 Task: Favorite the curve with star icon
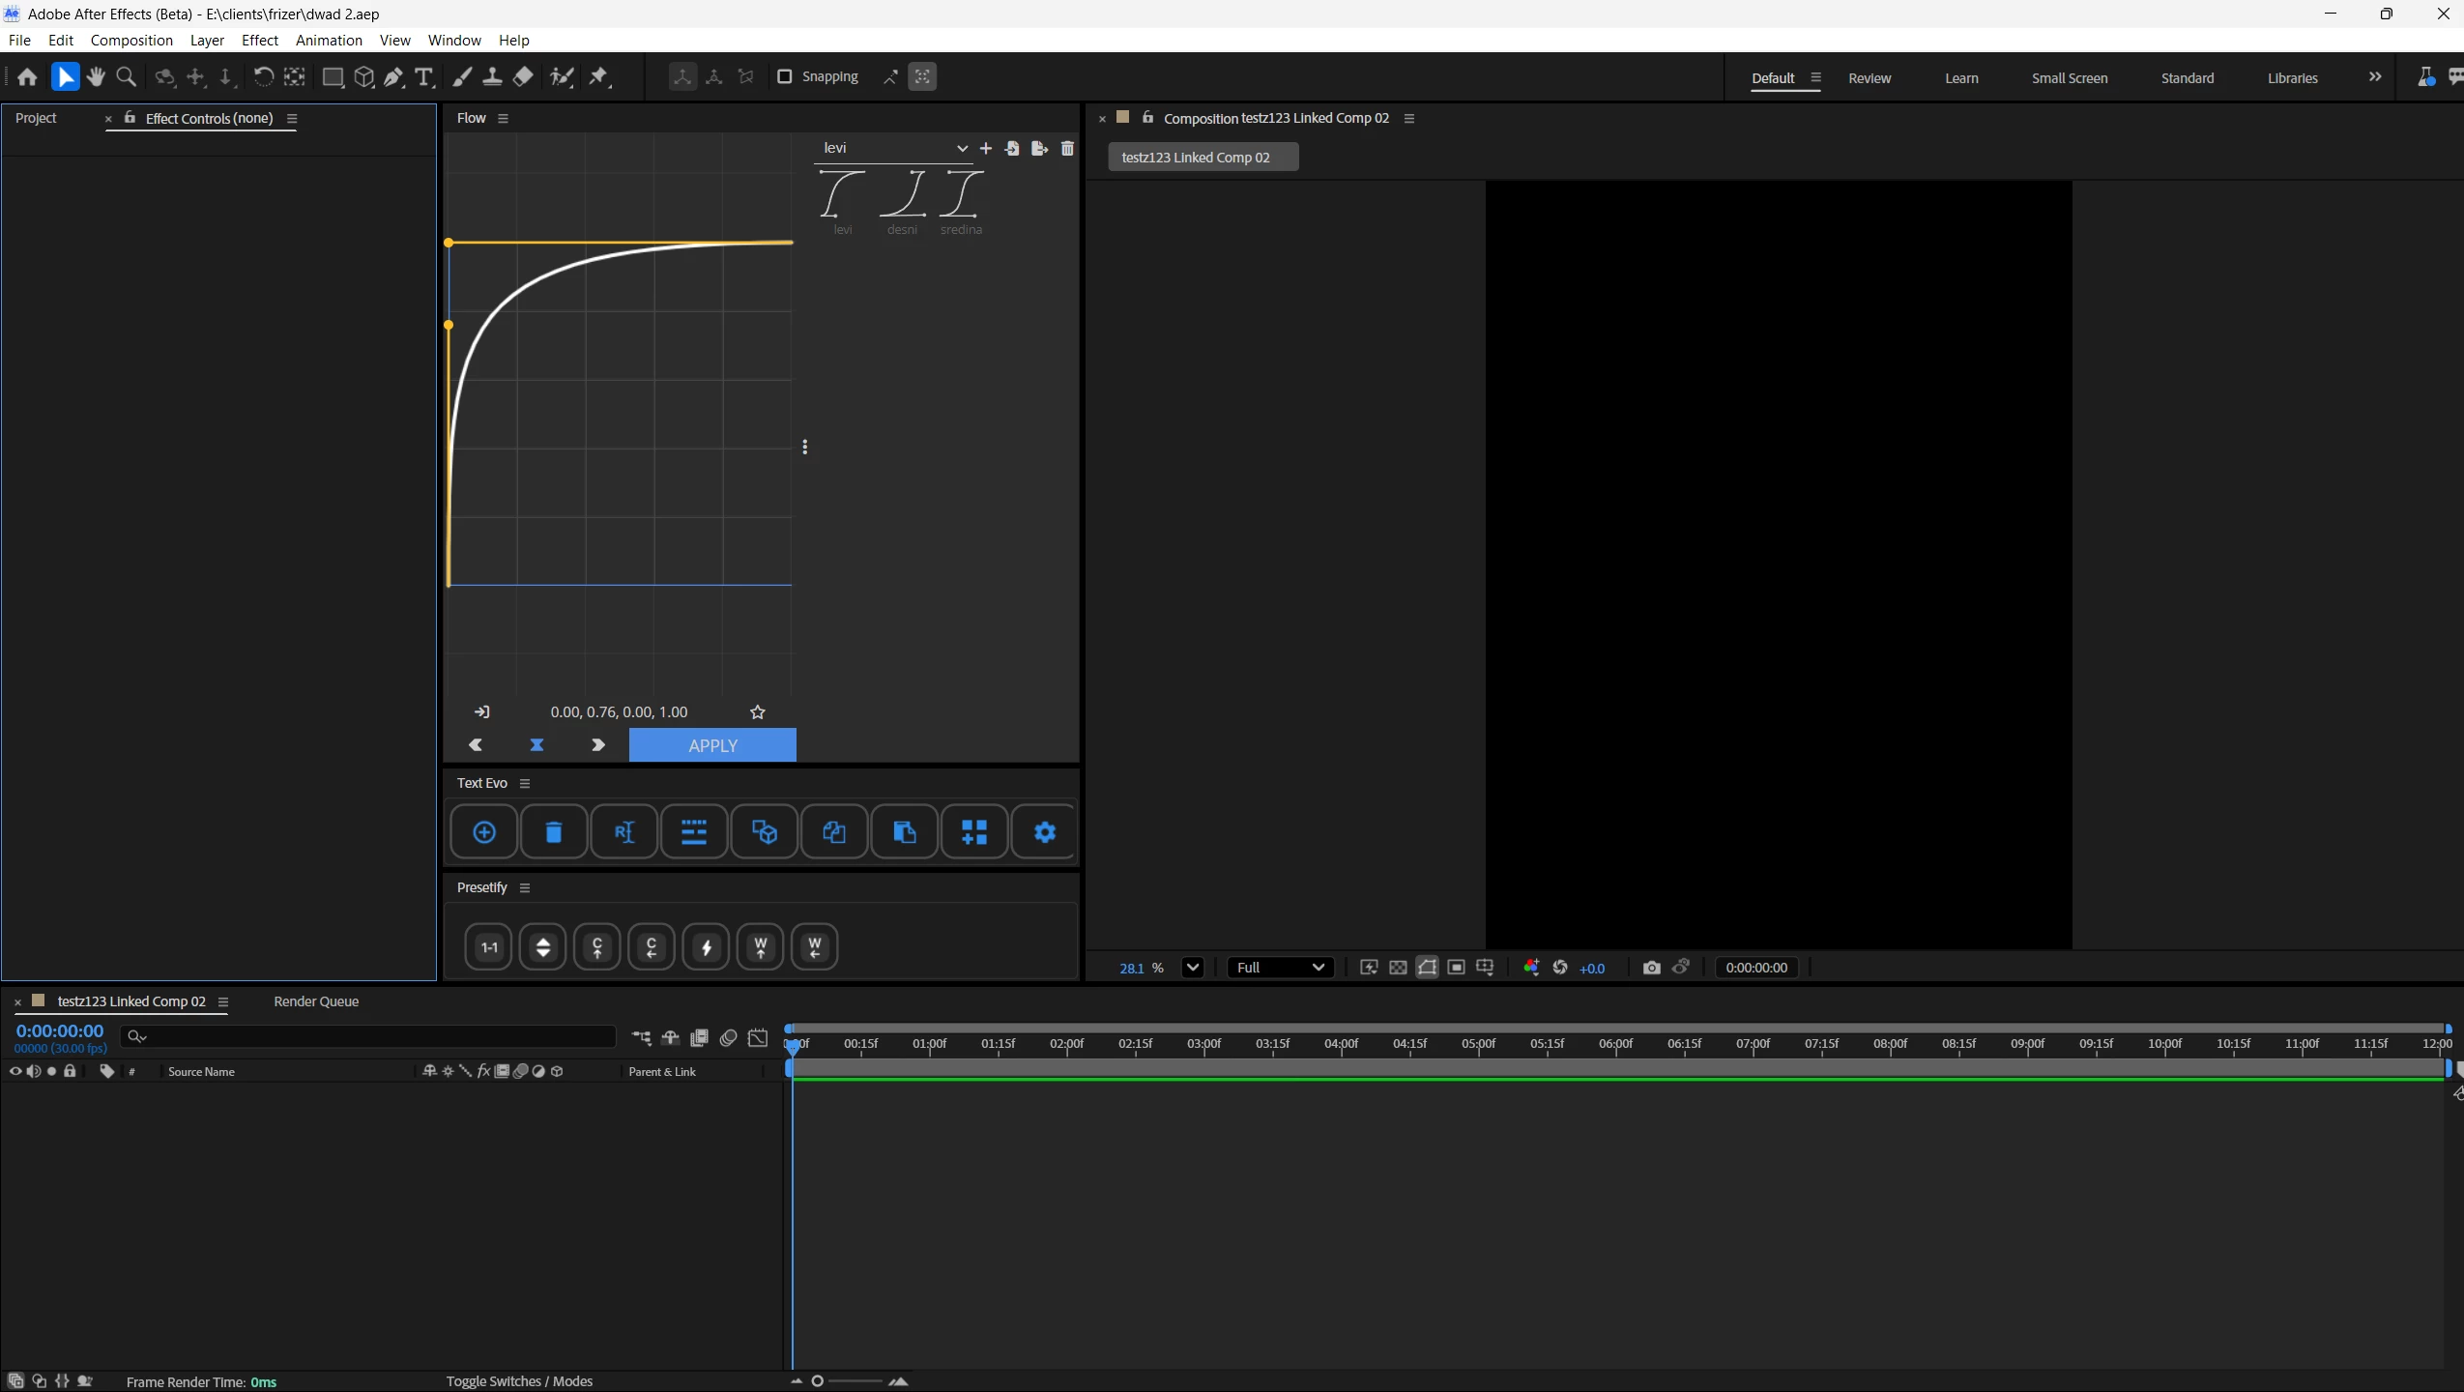click(x=758, y=712)
